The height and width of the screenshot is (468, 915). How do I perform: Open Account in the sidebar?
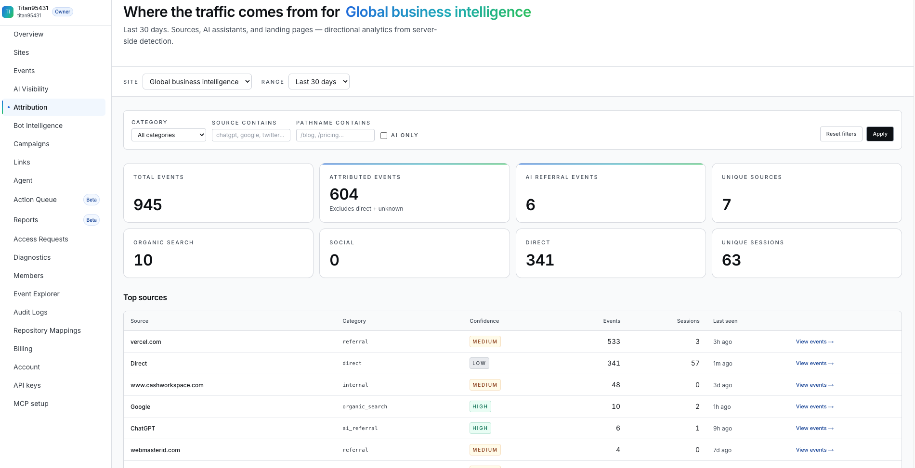click(x=53, y=367)
